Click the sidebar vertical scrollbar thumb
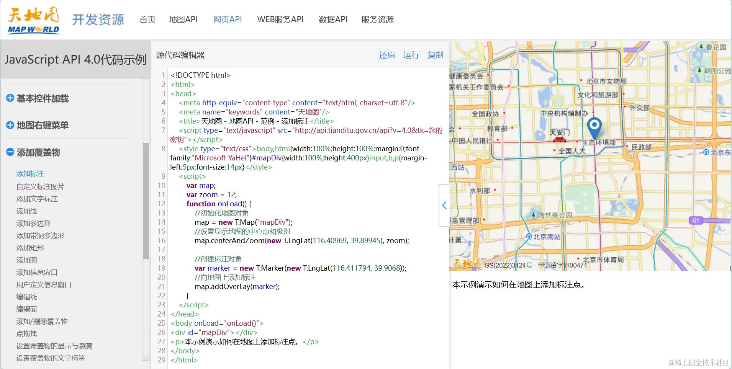 (146, 201)
